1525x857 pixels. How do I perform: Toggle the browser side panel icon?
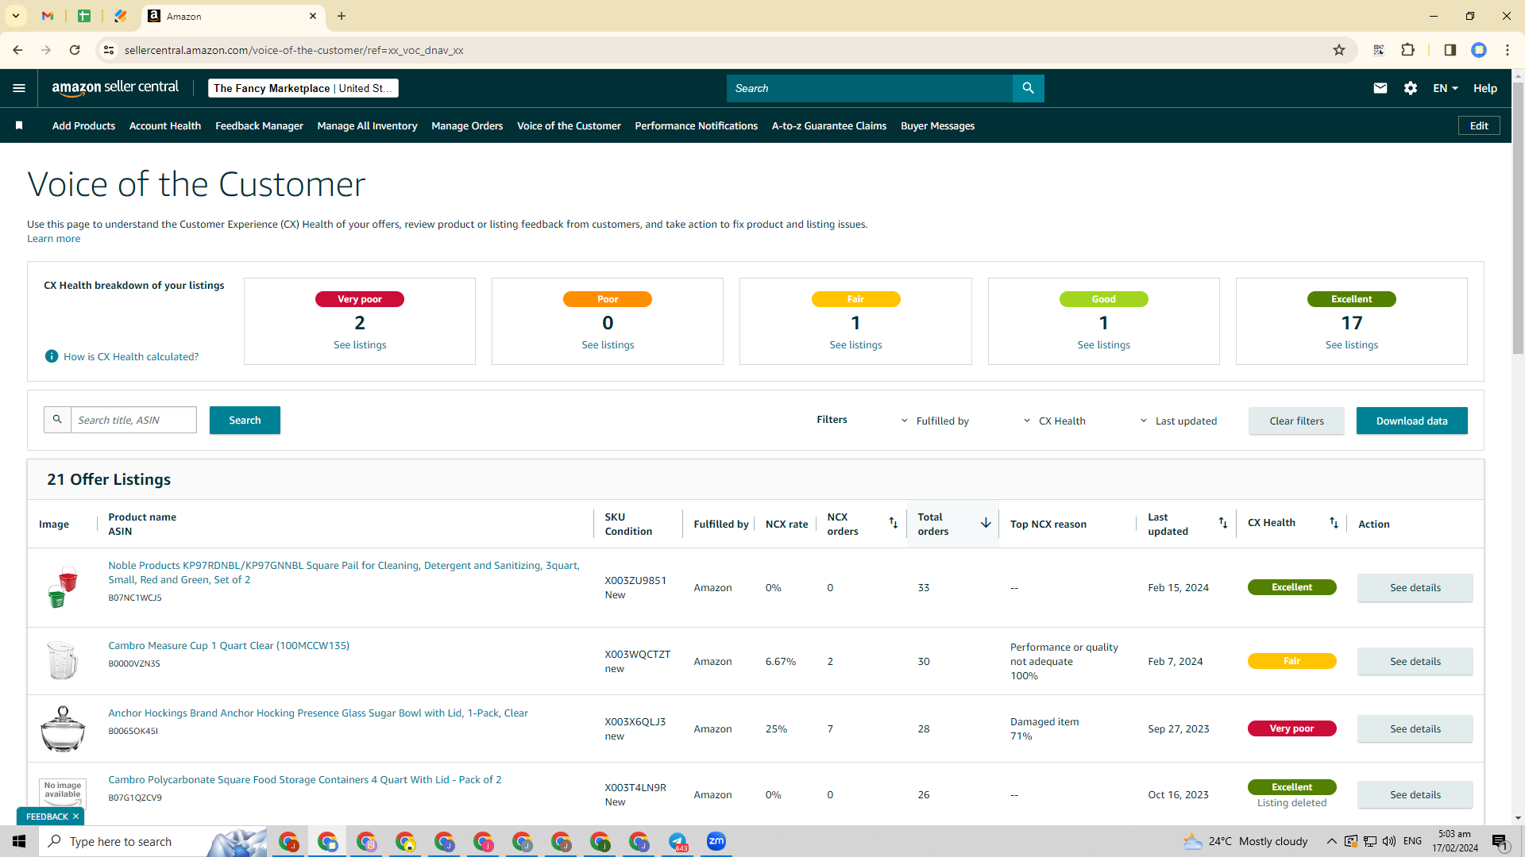click(1450, 50)
